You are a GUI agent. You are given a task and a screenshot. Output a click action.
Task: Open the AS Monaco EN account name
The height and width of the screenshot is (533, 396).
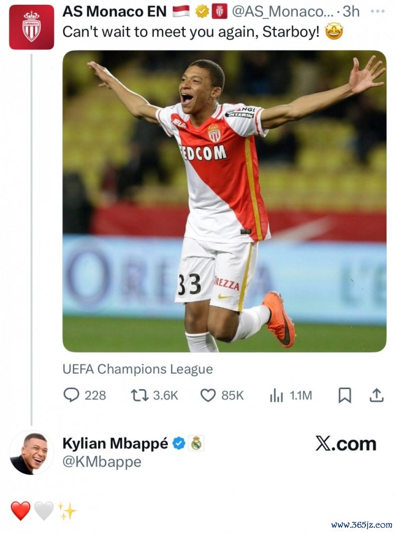pos(114,11)
